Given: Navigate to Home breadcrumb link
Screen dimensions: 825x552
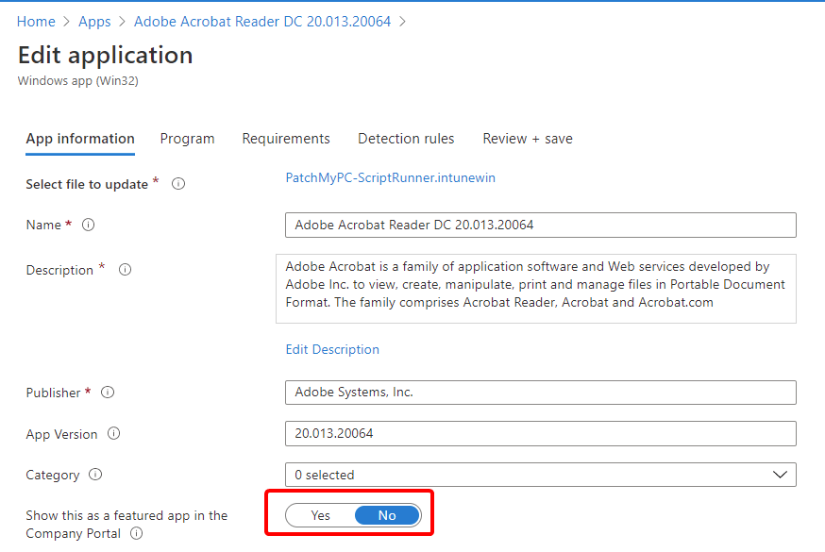Looking at the screenshot, I should tap(36, 22).
